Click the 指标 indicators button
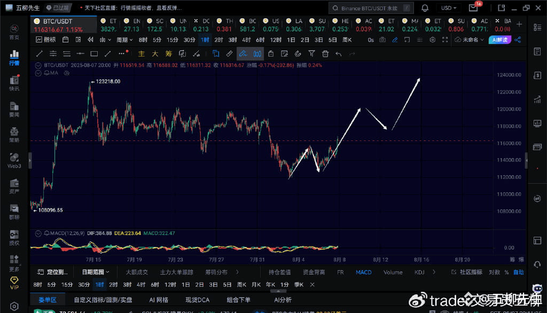The image size is (547, 313). click(x=46, y=40)
